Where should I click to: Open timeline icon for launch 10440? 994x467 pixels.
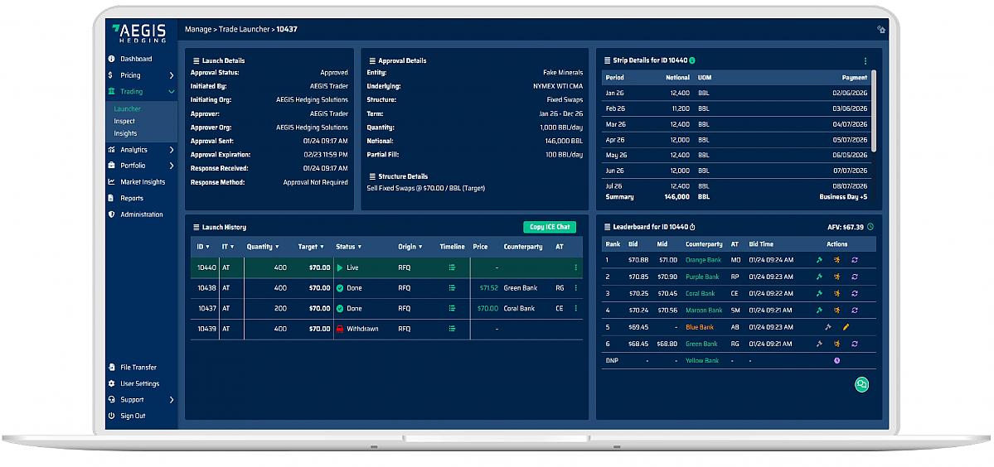coord(452,267)
